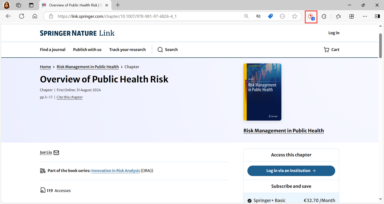Go to browser home page icon
The width and height of the screenshot is (384, 204).
tap(35, 16)
